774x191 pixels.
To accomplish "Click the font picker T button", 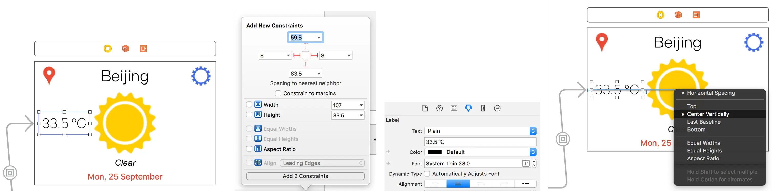I will coord(525,163).
